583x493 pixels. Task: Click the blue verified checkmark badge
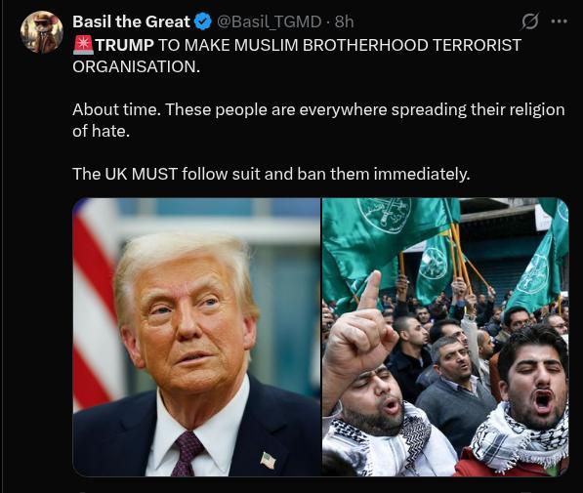coord(203,21)
